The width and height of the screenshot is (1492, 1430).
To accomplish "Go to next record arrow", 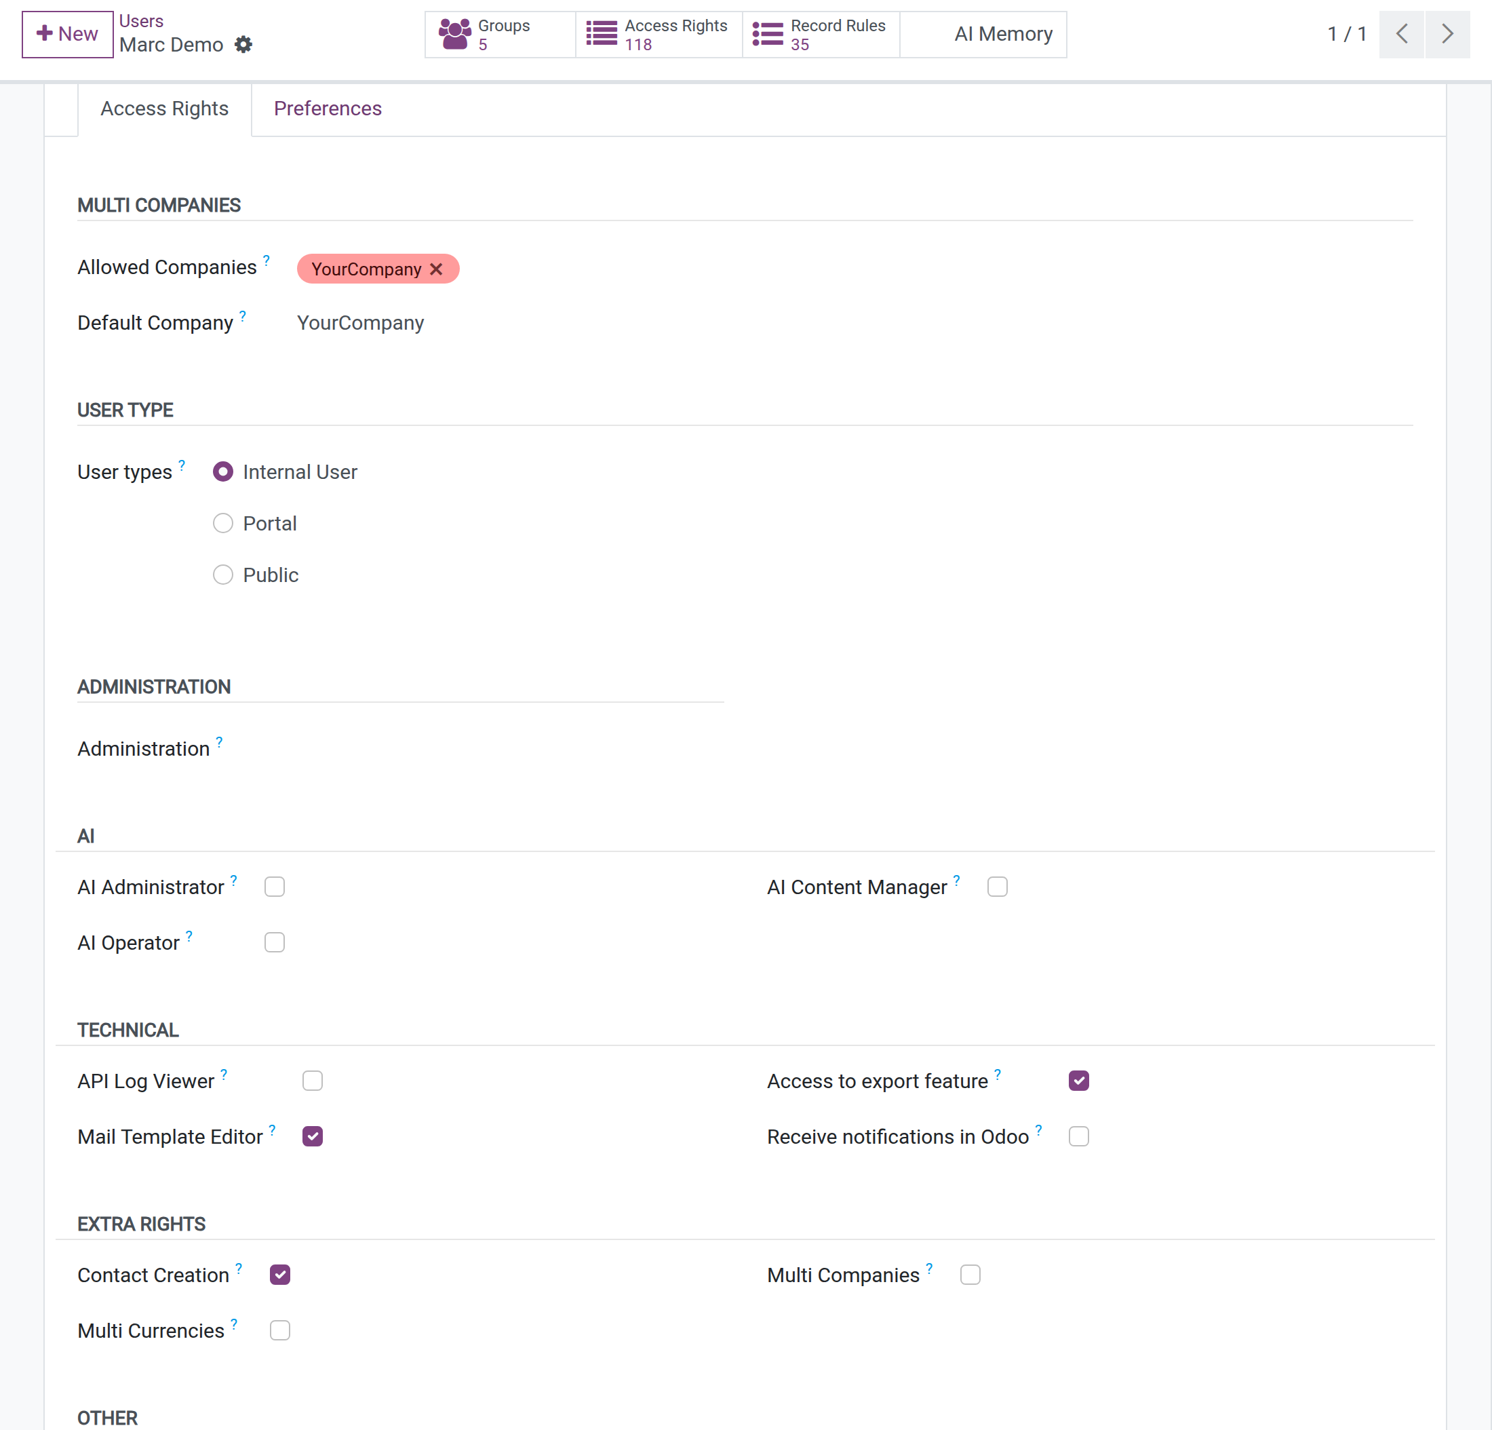I will point(1447,35).
